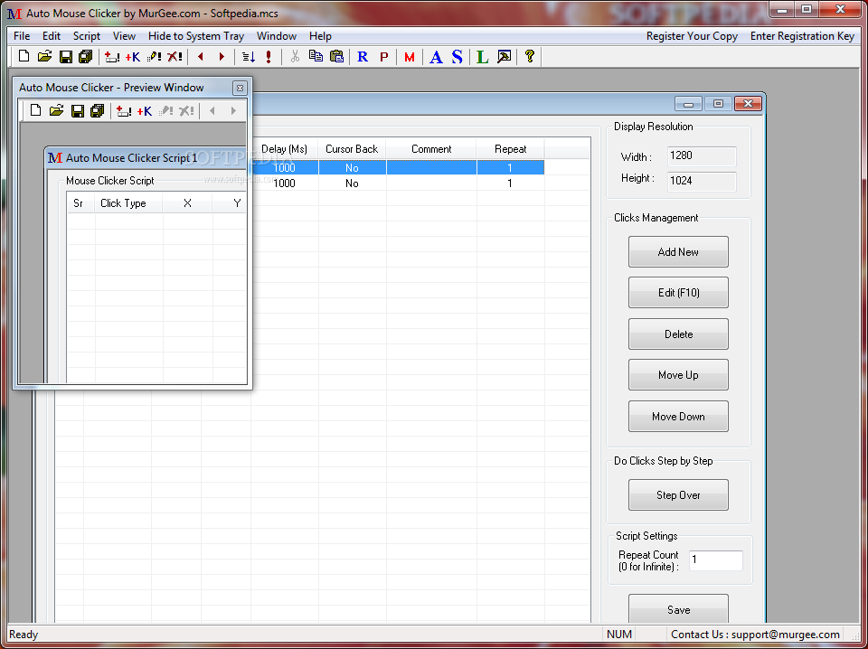
Task: Click the Repeat Count input field
Action: point(716,560)
